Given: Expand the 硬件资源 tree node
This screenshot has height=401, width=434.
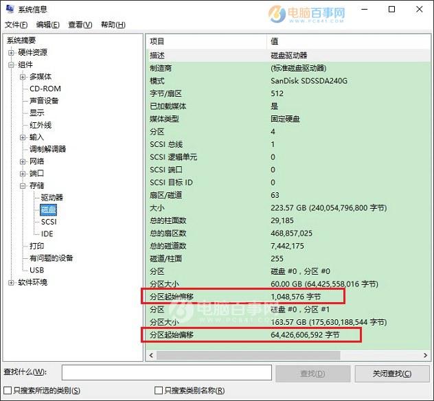Looking at the screenshot, I should [x=11, y=52].
